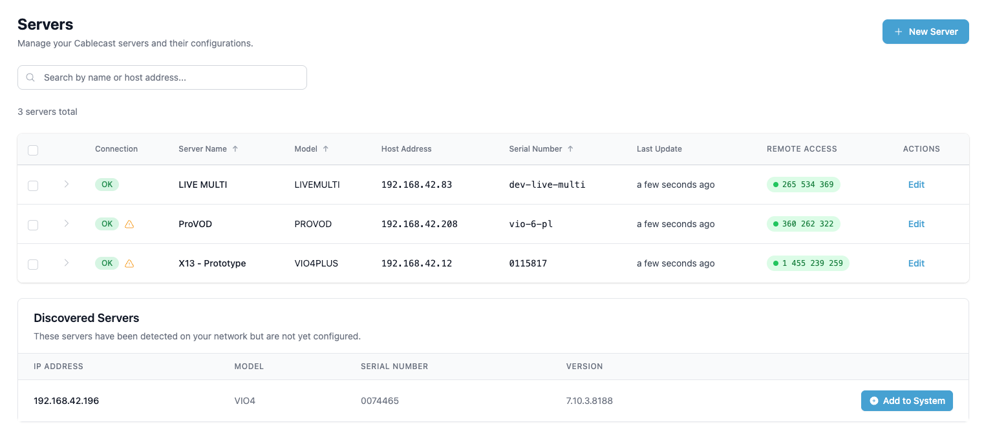Click the circular arrow icon in Add to System
Image resolution: width=995 pixels, height=433 pixels.
873,401
